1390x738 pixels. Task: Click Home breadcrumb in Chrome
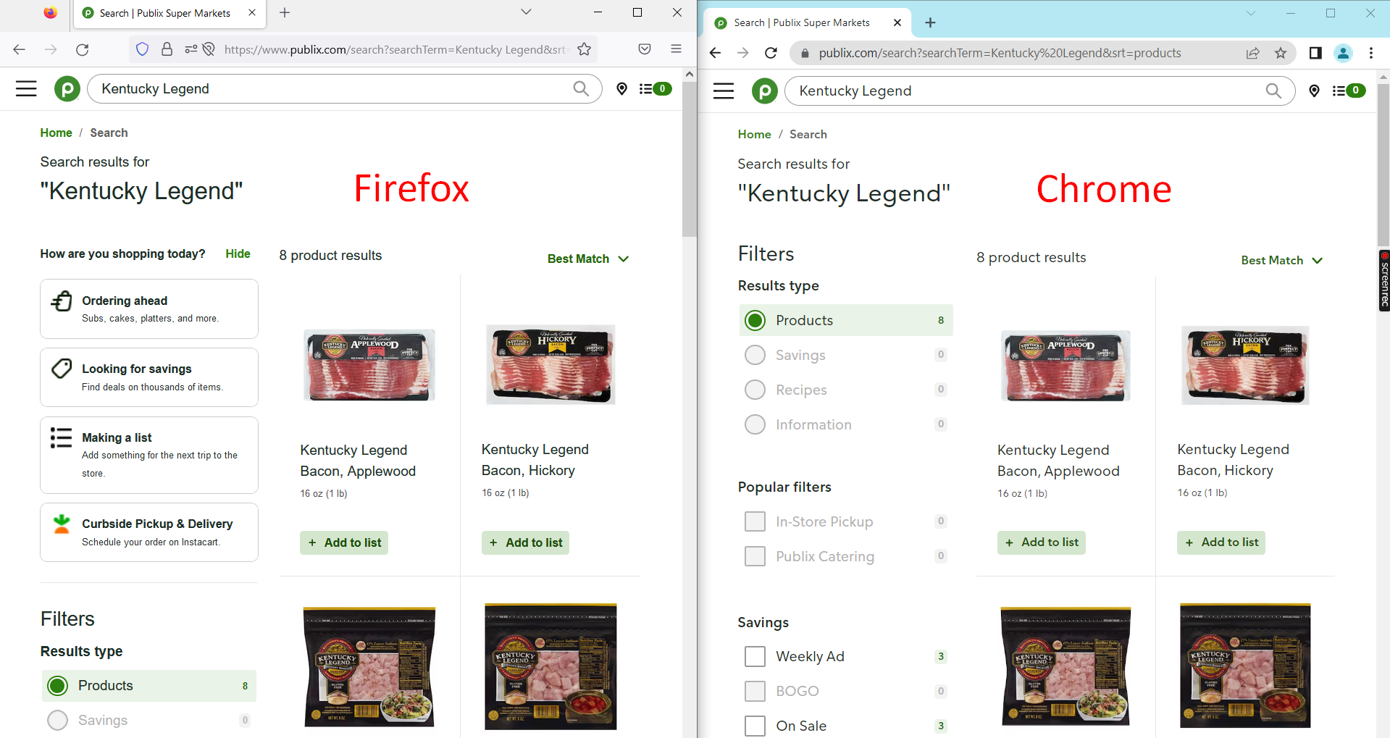754,134
